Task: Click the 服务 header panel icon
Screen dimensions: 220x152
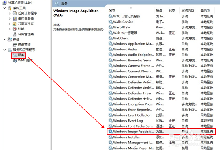Action: (x=57, y=4)
